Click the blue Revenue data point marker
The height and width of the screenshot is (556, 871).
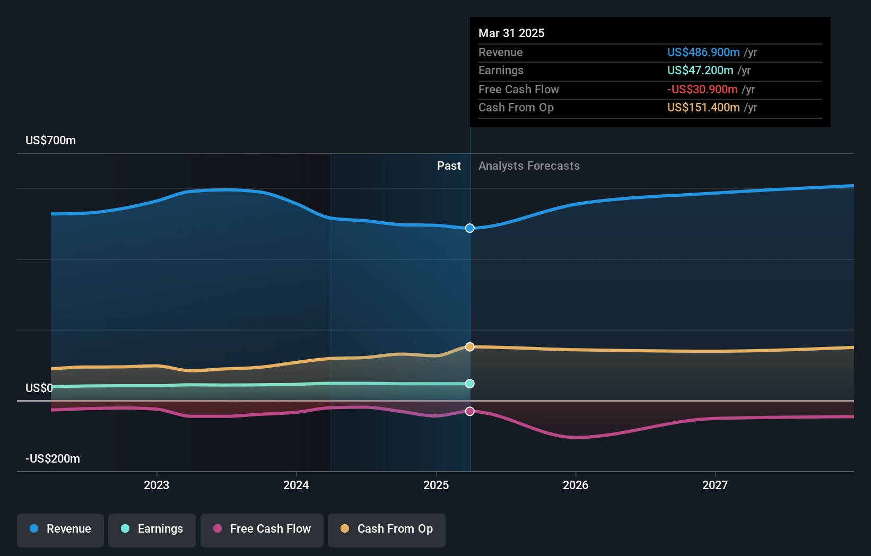(470, 228)
